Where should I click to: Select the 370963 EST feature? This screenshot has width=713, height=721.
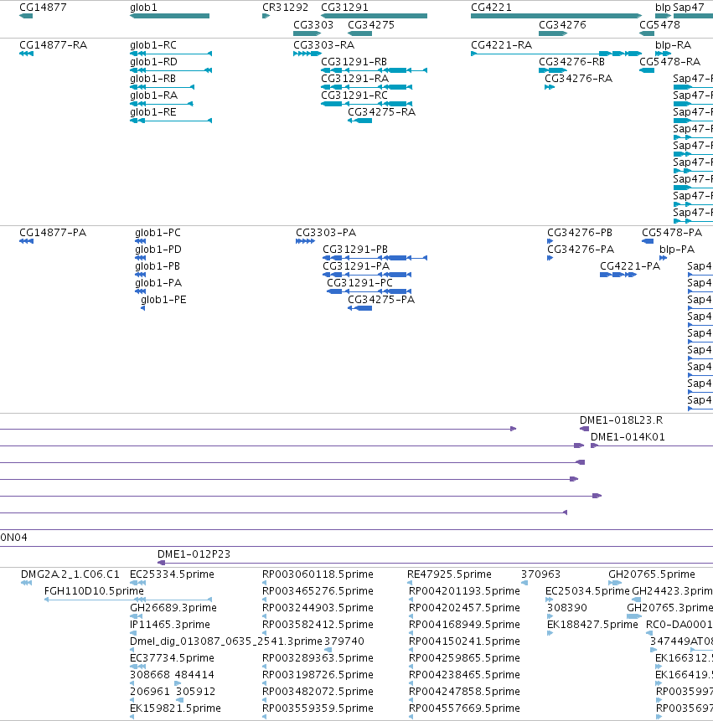pyautogui.click(x=524, y=583)
